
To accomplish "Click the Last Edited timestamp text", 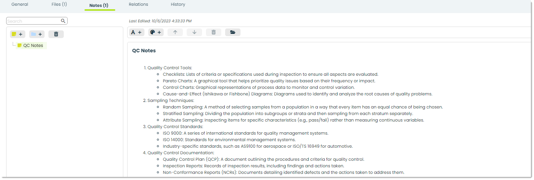I will pyautogui.click(x=160, y=21).
